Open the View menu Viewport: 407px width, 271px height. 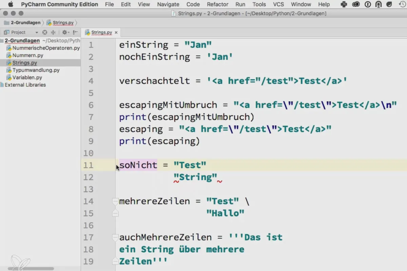(144, 4)
